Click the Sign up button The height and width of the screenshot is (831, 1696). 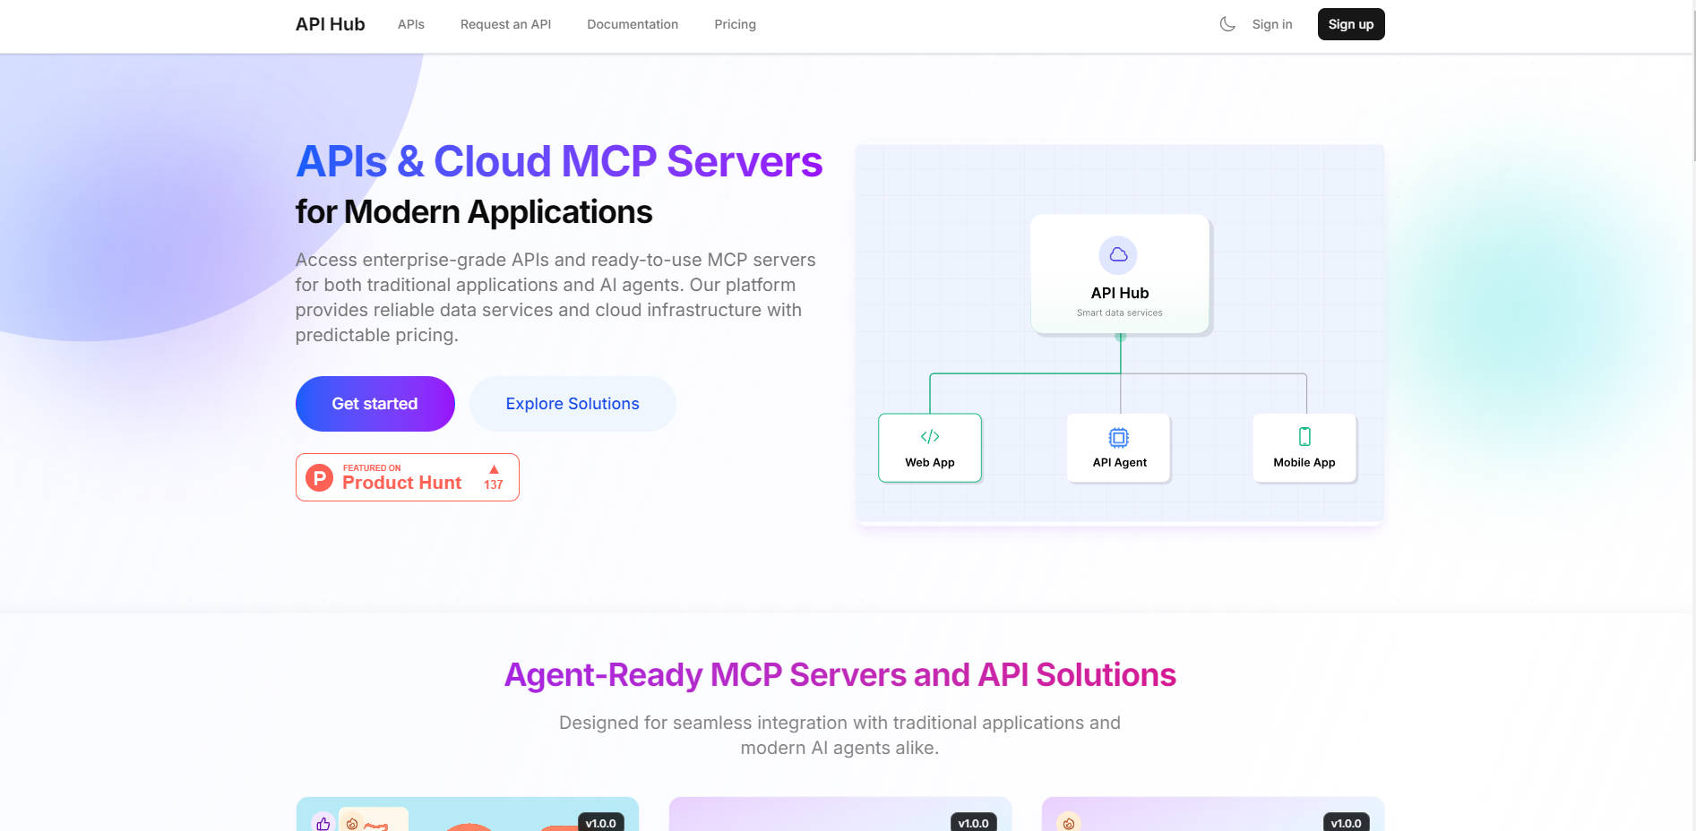(1350, 24)
